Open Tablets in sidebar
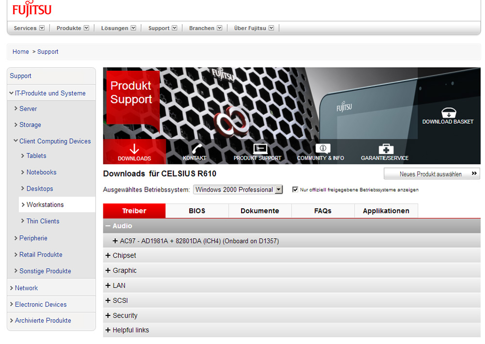Image resolution: width=485 pixels, height=344 pixels. pyautogui.click(x=36, y=156)
